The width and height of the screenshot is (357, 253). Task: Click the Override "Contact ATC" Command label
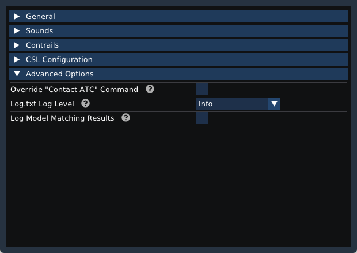pos(74,89)
